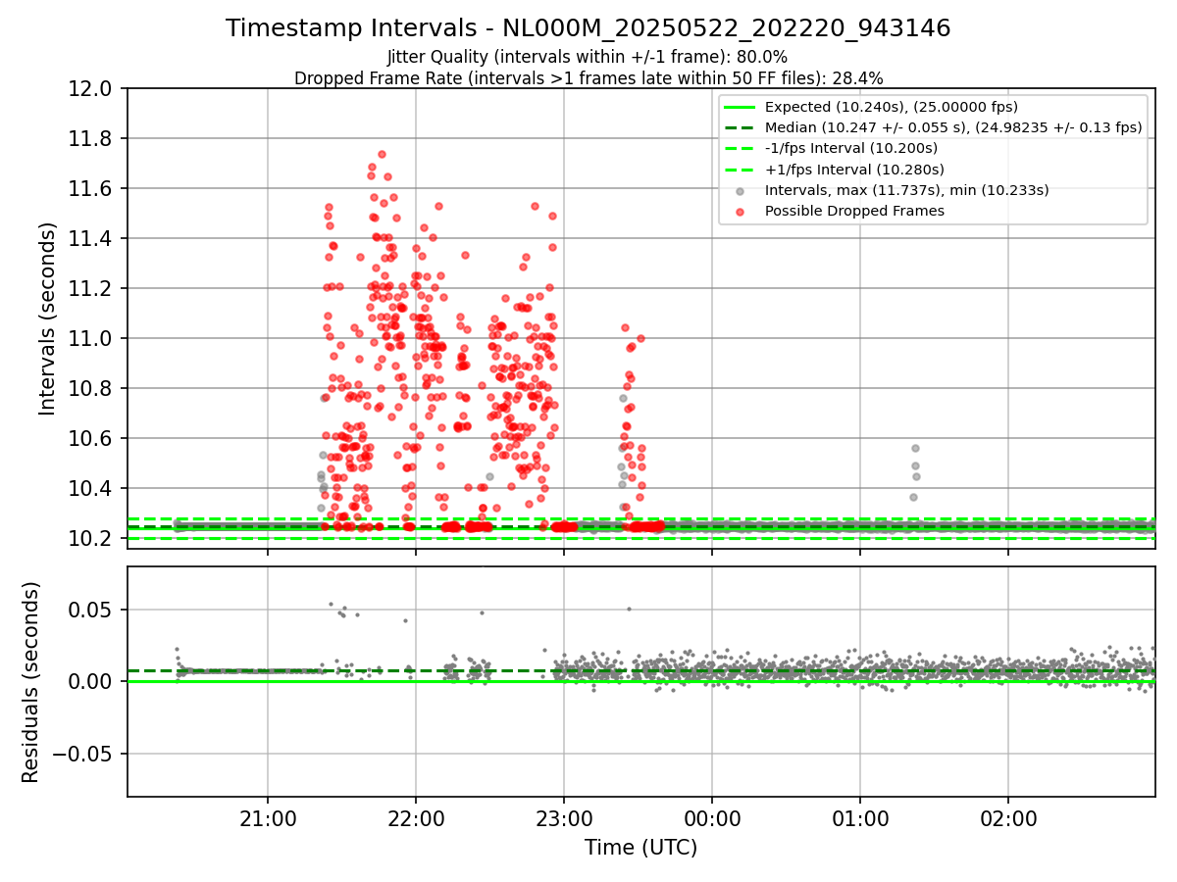Click the red dot marker beside 'Possible Dropped Frames' in legend
Image resolution: width=1177 pixels, height=882 pixels.
click(x=740, y=211)
